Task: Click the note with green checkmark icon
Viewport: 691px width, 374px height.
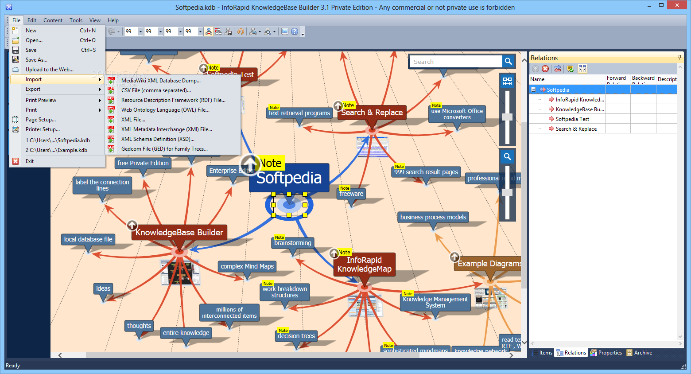Action: (x=570, y=69)
